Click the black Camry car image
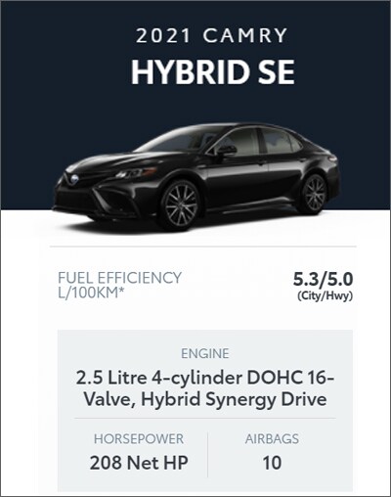This screenshot has width=391, height=497. [196, 177]
